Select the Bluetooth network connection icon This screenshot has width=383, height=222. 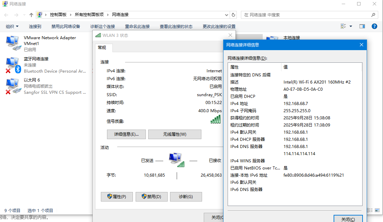click(13, 65)
